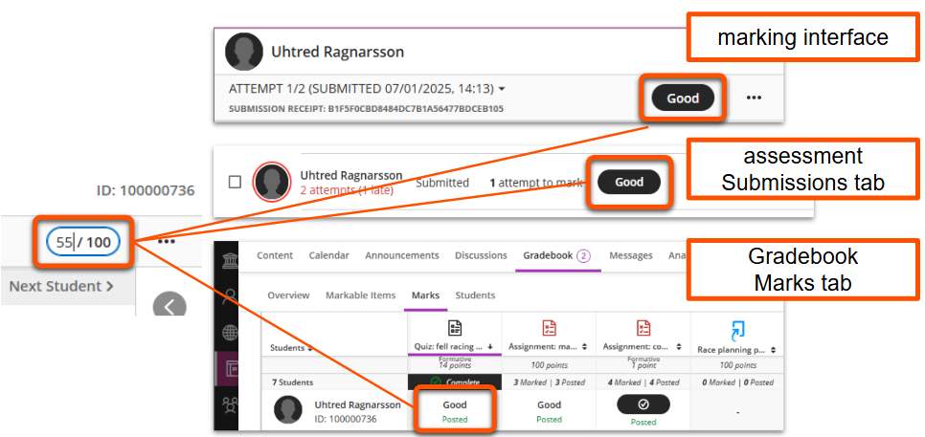This screenshot has height=437, width=925.
Task: Sort the Quiz: fell racing column
Action: coord(491,348)
